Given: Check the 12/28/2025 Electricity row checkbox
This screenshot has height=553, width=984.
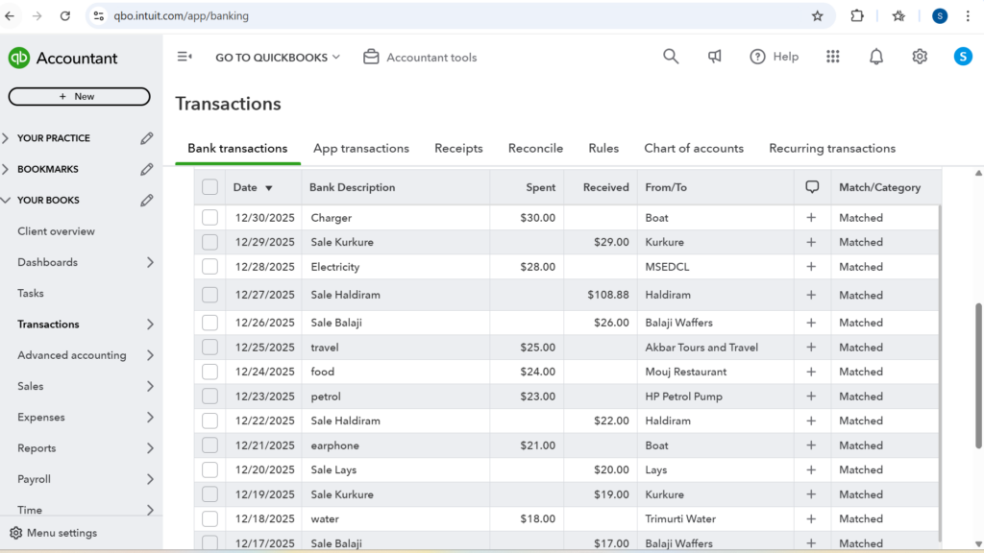Looking at the screenshot, I should [x=209, y=267].
